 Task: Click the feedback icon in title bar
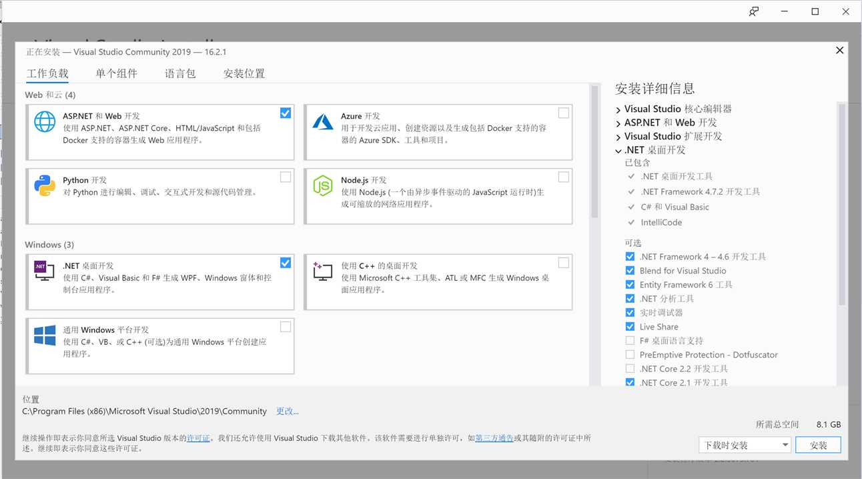coord(754,11)
